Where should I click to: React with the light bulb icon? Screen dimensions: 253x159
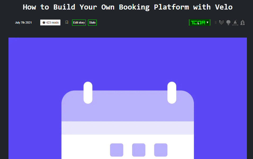coord(228,22)
